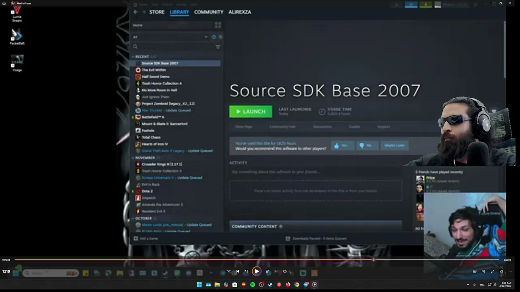Click the thumbs-up Yes recommendation icon
The image size is (520, 292).
[336, 146]
